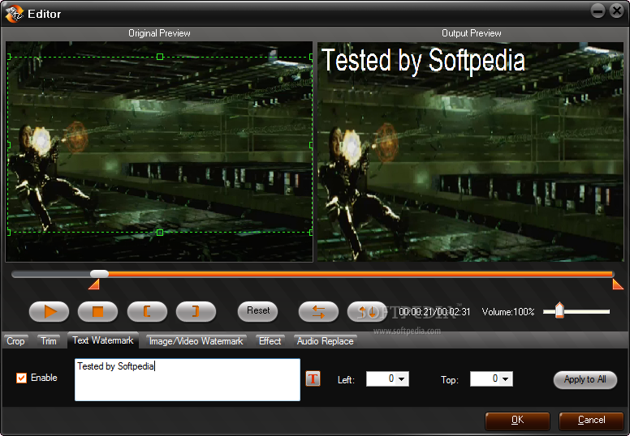
Task: Select the Text Watermark tab
Action: click(103, 340)
